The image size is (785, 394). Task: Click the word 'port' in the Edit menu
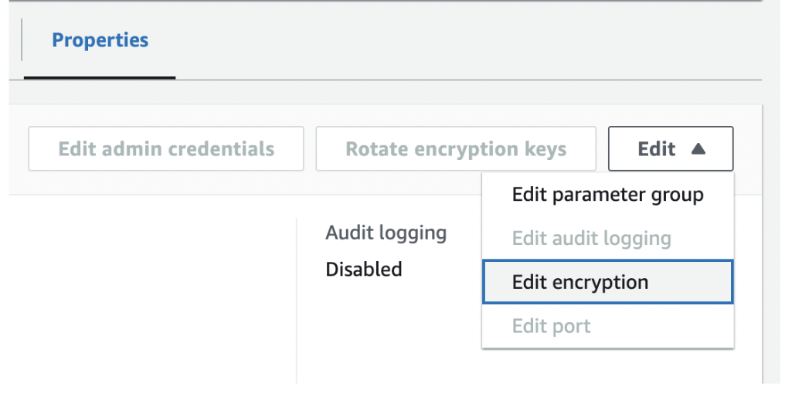tap(572, 326)
